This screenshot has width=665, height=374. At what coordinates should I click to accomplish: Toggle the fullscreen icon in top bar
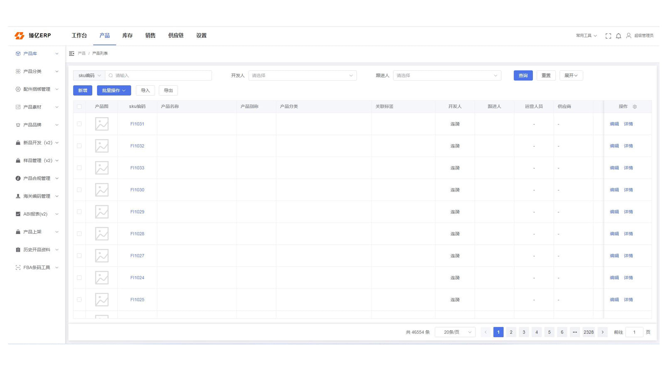click(x=608, y=36)
